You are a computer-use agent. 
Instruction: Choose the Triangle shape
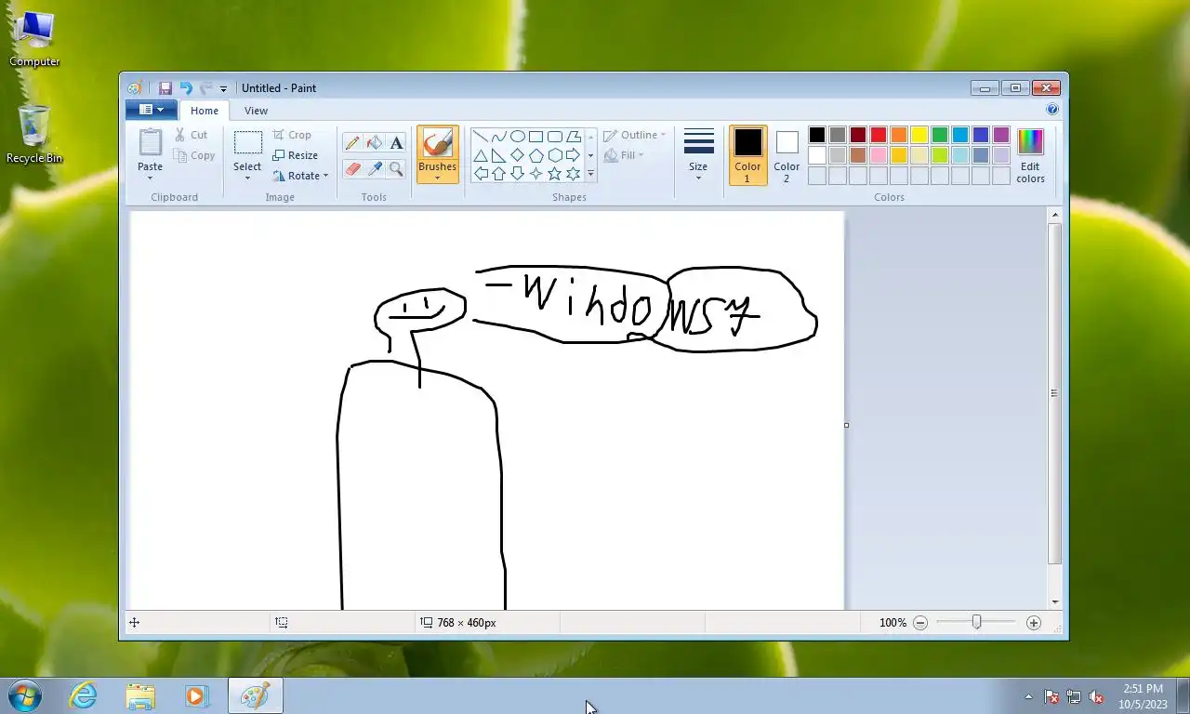[481, 155]
